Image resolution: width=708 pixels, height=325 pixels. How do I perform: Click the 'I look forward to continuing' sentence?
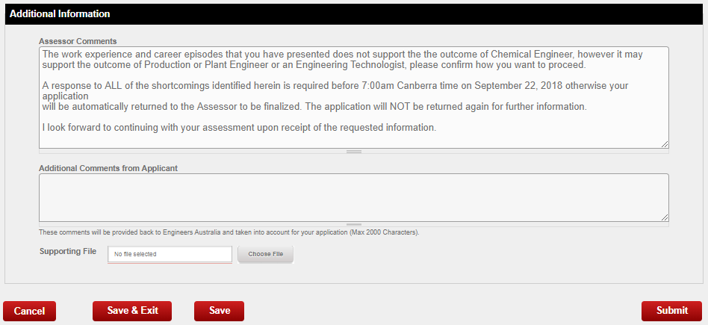pos(239,128)
